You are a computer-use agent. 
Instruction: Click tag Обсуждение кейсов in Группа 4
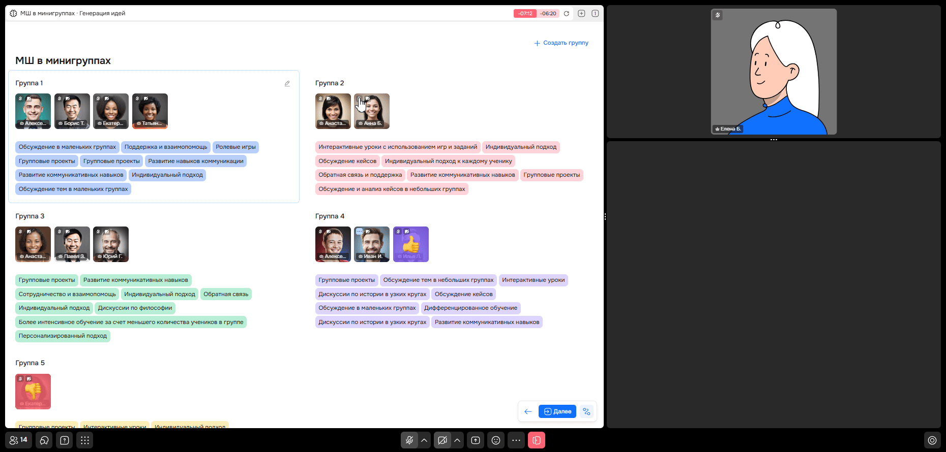click(463, 295)
